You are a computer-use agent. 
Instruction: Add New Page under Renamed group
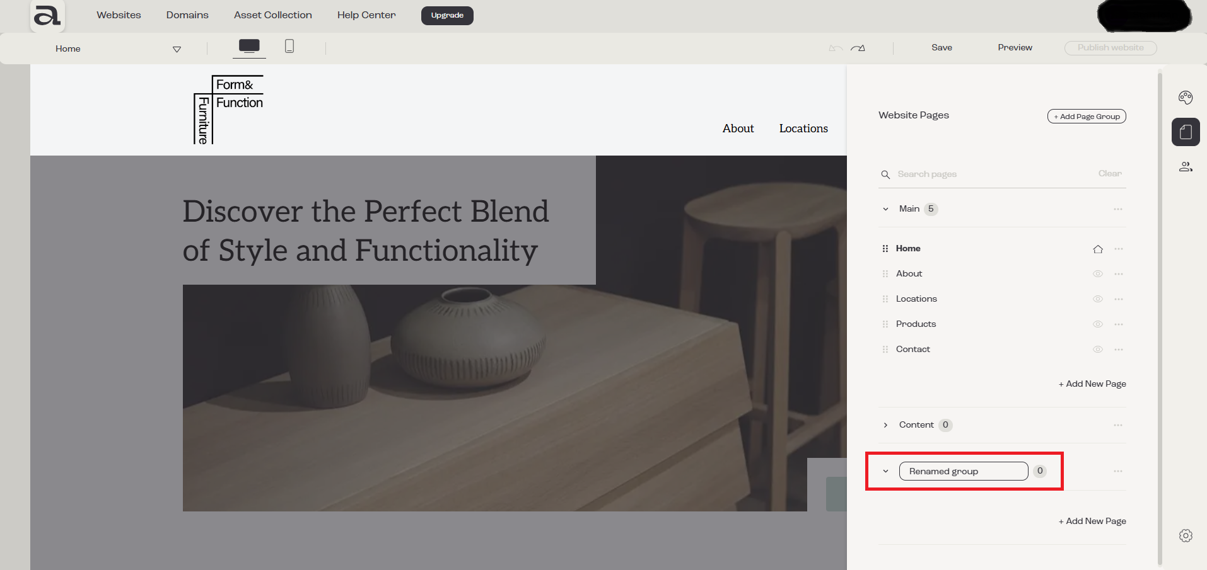(1092, 522)
